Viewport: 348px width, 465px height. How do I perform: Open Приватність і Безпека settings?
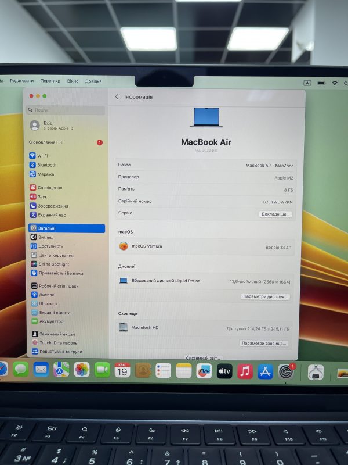click(57, 273)
